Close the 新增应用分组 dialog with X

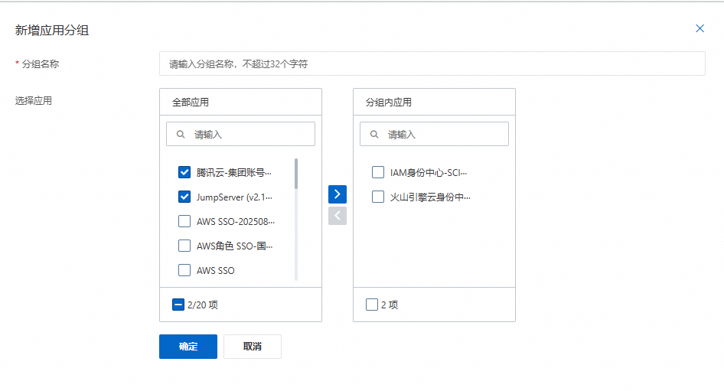coord(700,28)
